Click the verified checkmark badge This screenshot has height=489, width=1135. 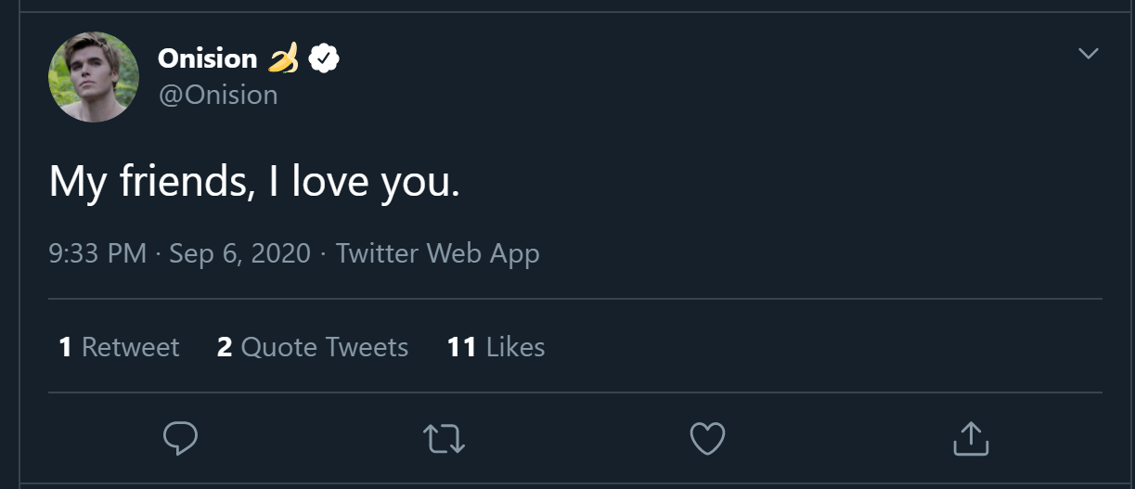[324, 58]
